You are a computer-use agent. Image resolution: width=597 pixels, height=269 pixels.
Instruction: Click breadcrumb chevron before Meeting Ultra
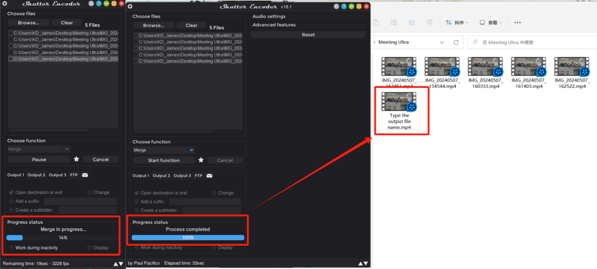pos(374,43)
